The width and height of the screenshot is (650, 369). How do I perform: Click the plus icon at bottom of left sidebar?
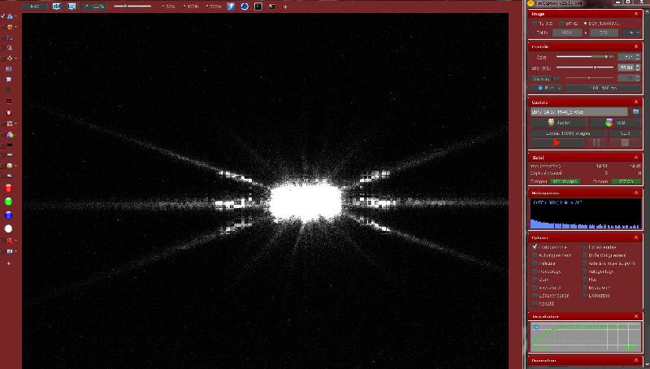pyautogui.click(x=9, y=263)
